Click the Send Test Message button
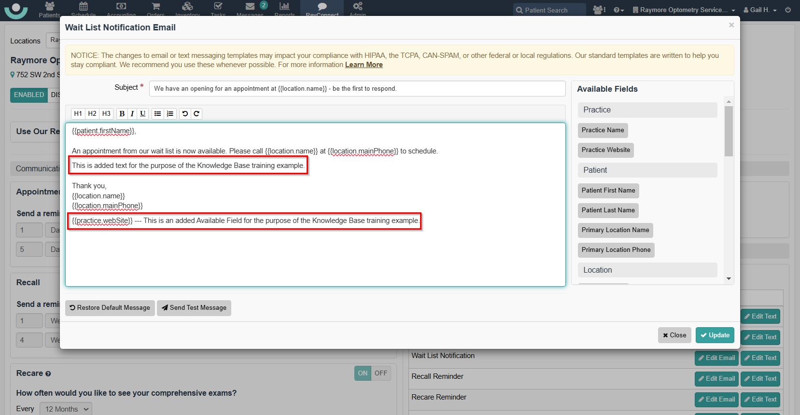The image size is (800, 415). click(x=194, y=308)
